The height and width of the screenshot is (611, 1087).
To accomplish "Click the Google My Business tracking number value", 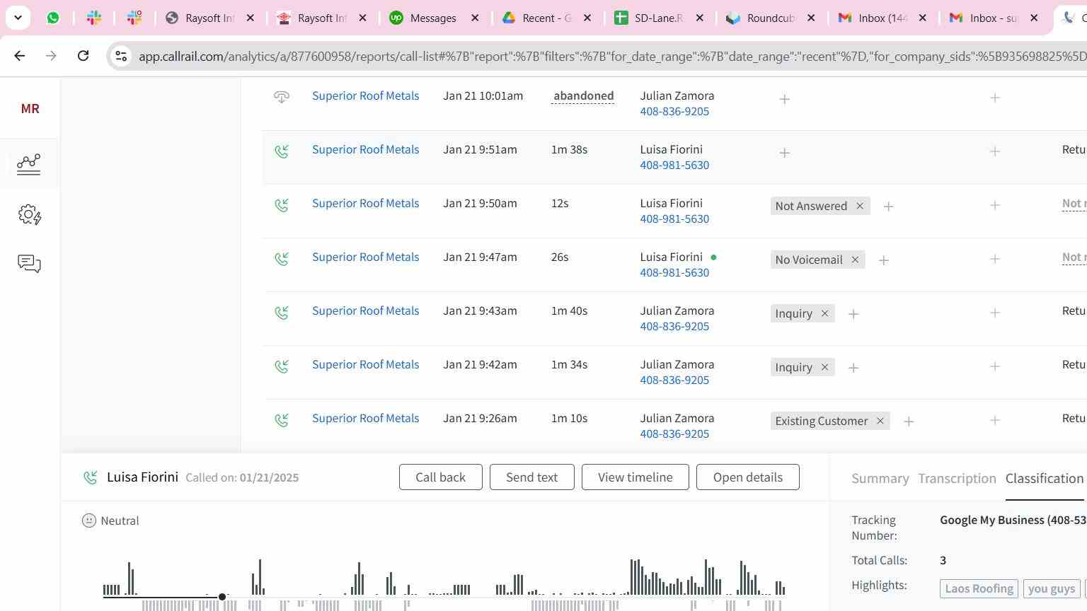I will coord(1013,520).
